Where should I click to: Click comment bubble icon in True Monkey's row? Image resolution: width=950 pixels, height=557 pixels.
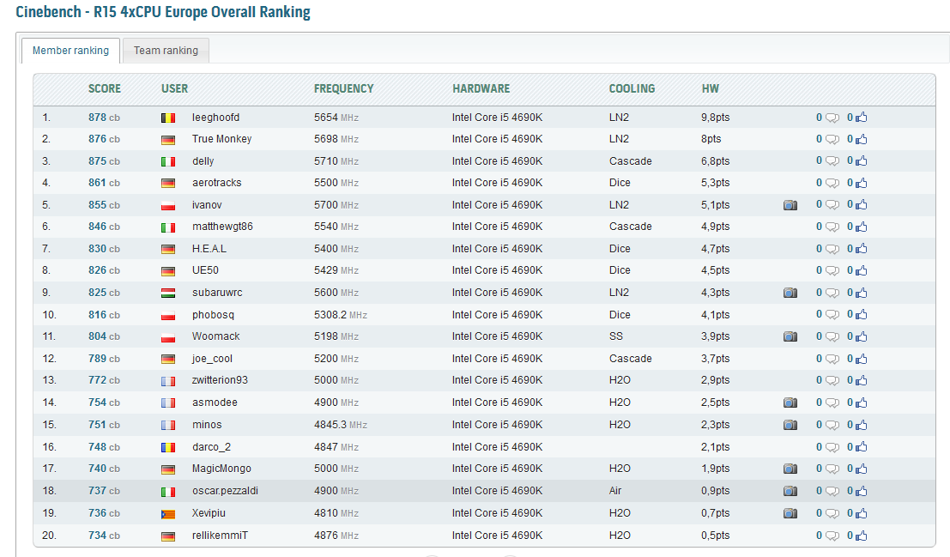[x=832, y=139]
